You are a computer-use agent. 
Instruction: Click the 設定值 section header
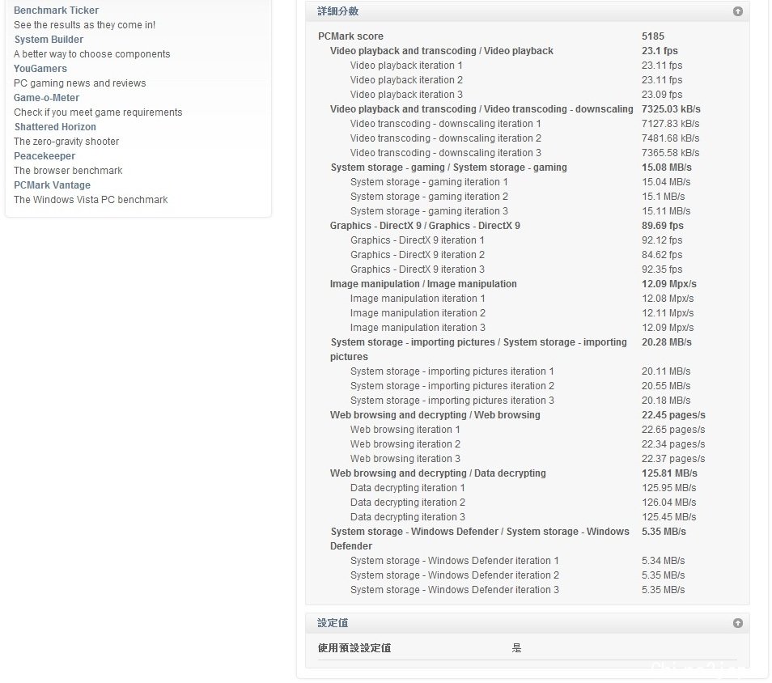pos(528,623)
